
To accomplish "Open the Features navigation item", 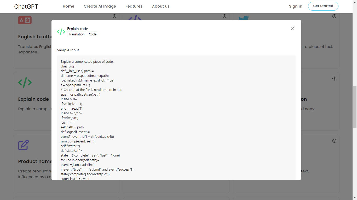I will [134, 6].
